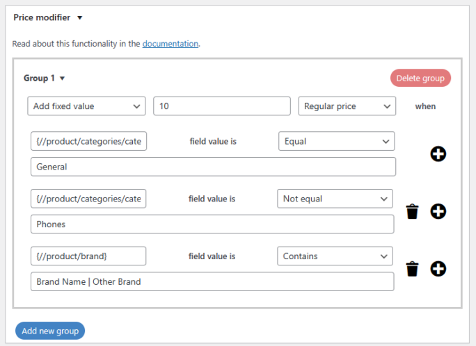The width and height of the screenshot is (476, 346).
Task: Delete the Phones condition with trash icon
Action: [x=413, y=212]
